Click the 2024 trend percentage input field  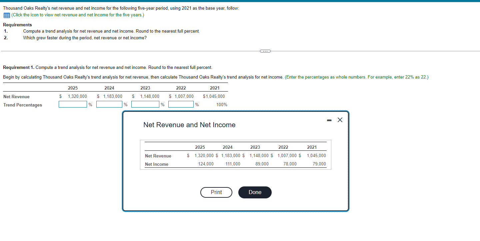coord(109,105)
